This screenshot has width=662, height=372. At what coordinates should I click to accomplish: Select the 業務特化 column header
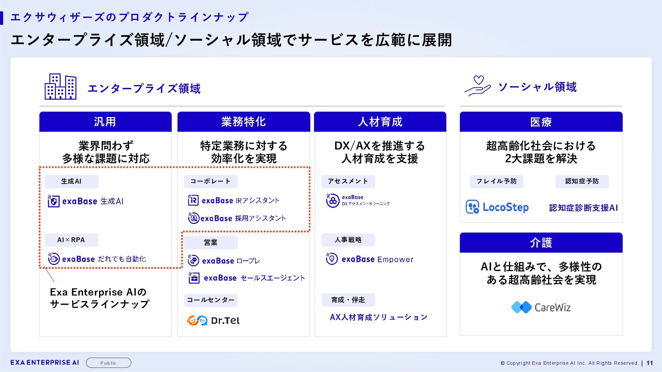tap(243, 122)
